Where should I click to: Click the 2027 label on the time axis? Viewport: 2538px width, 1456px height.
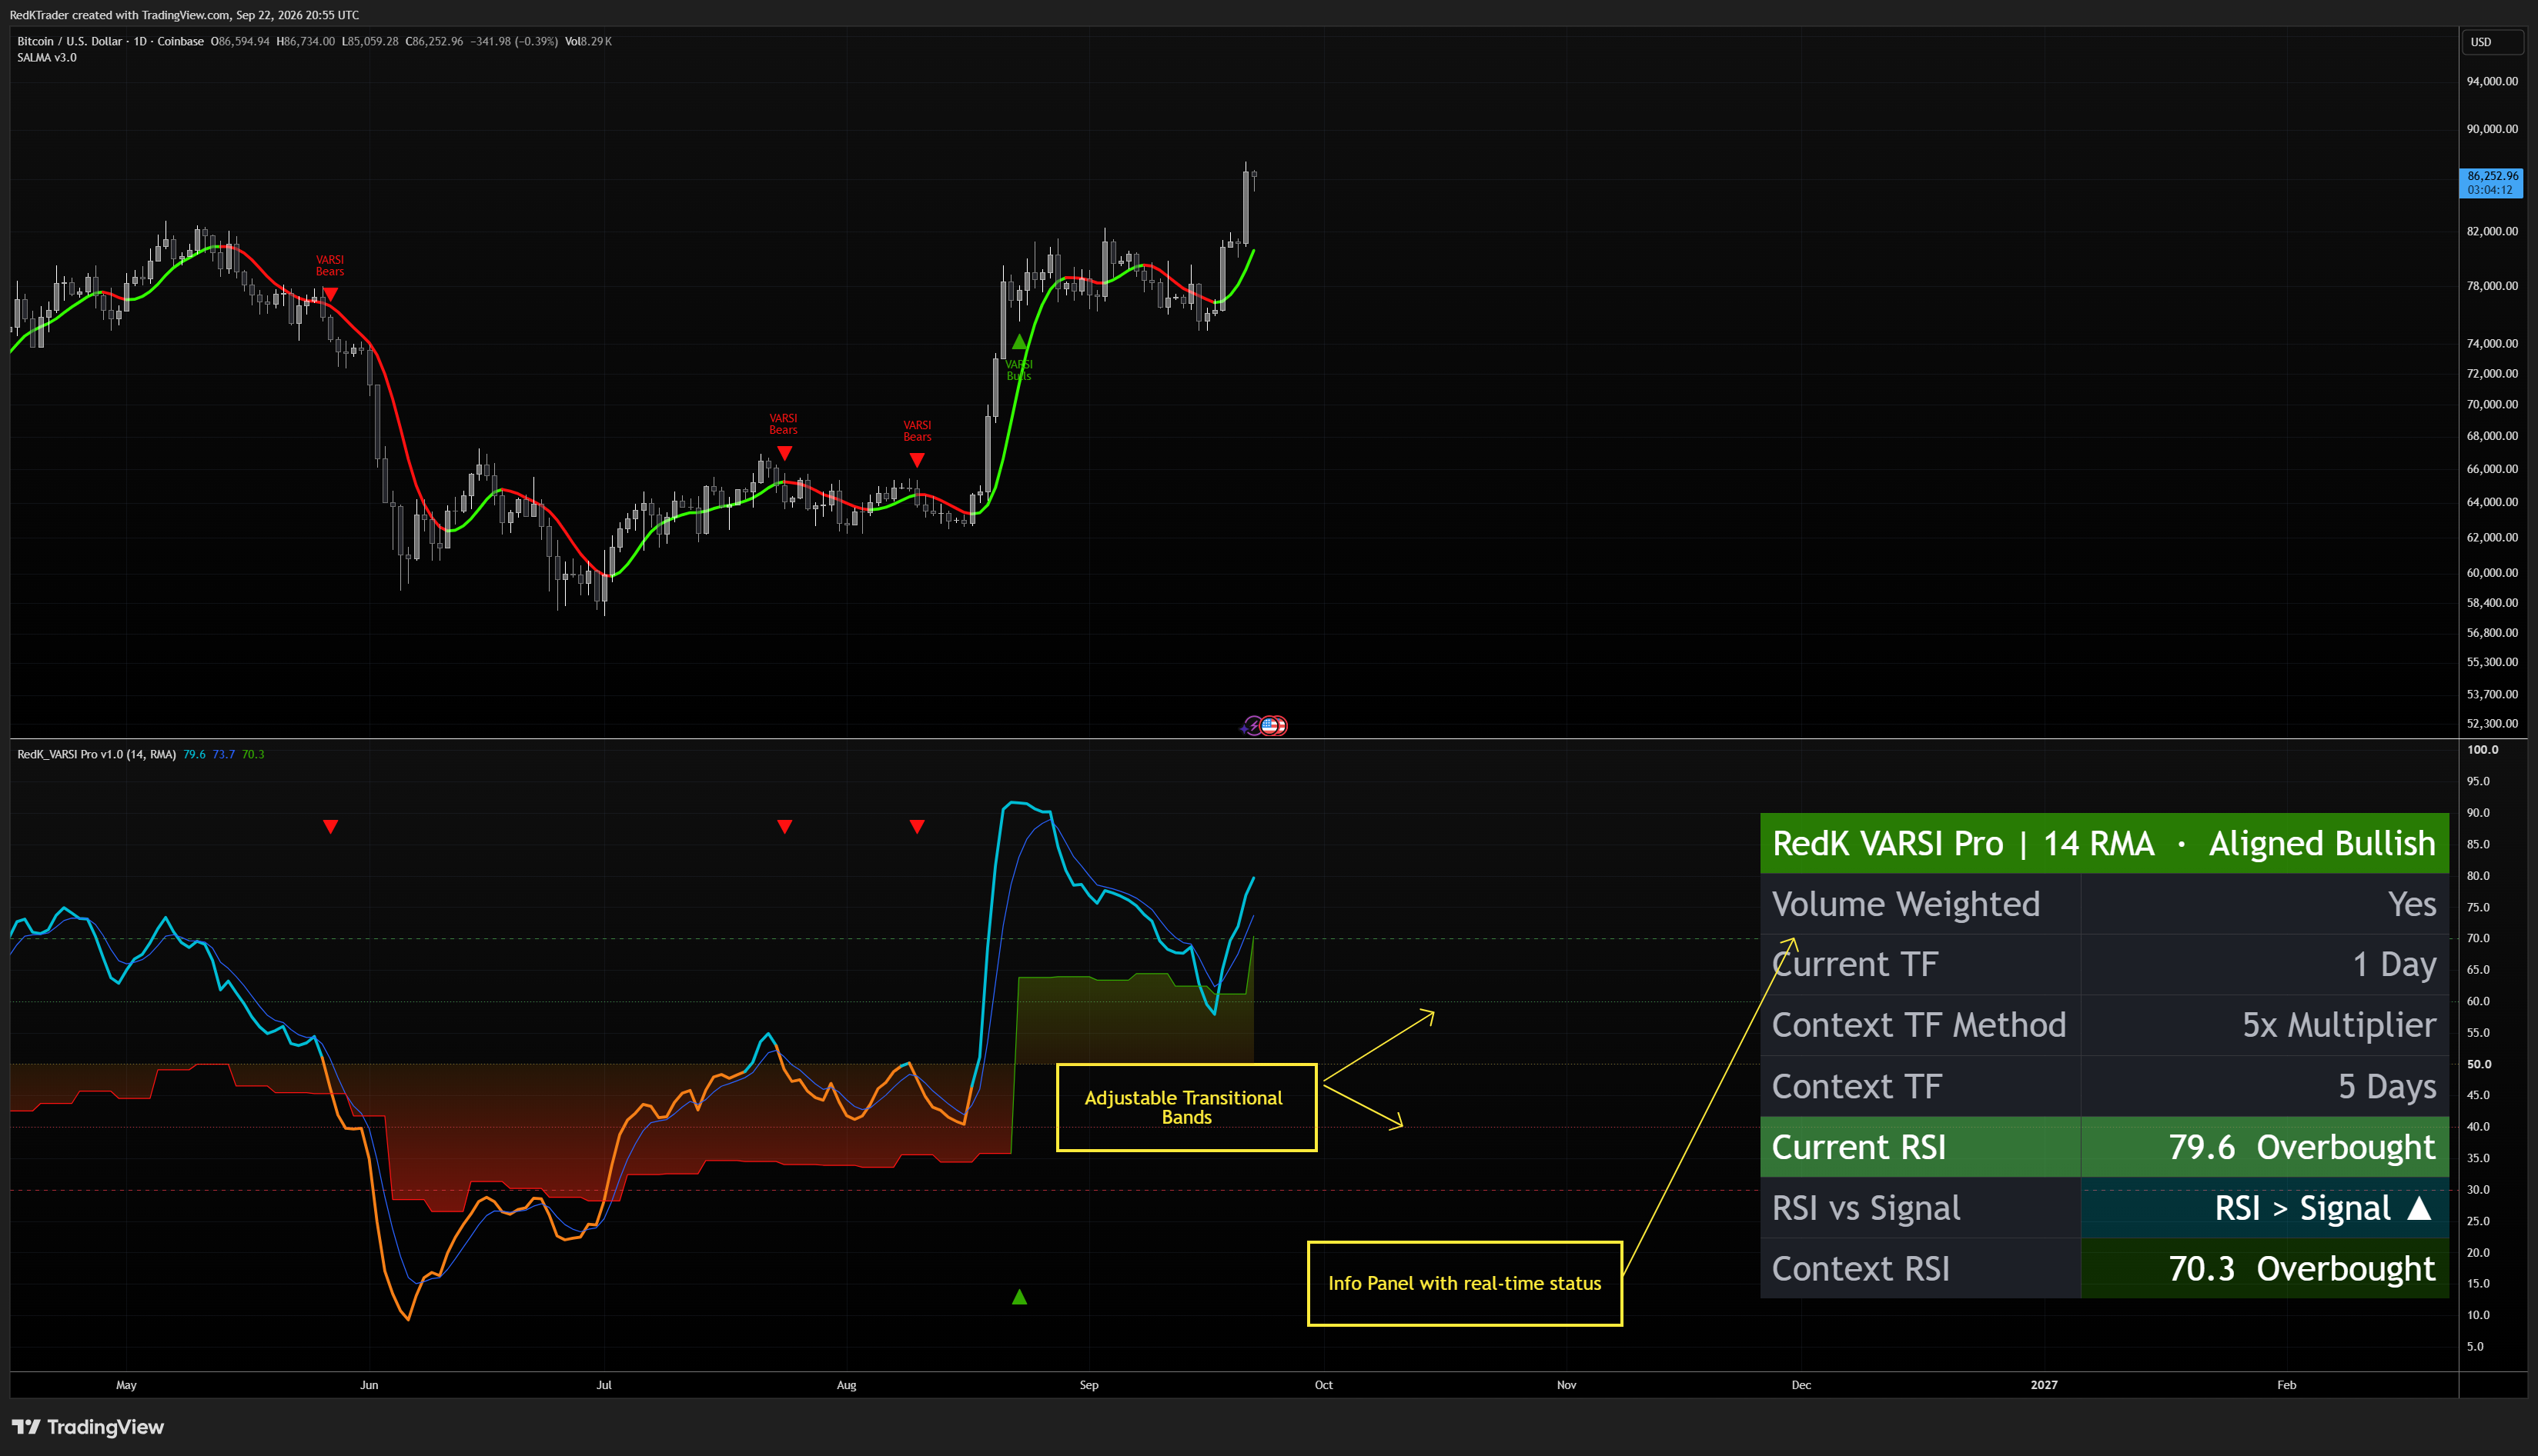click(2044, 1385)
